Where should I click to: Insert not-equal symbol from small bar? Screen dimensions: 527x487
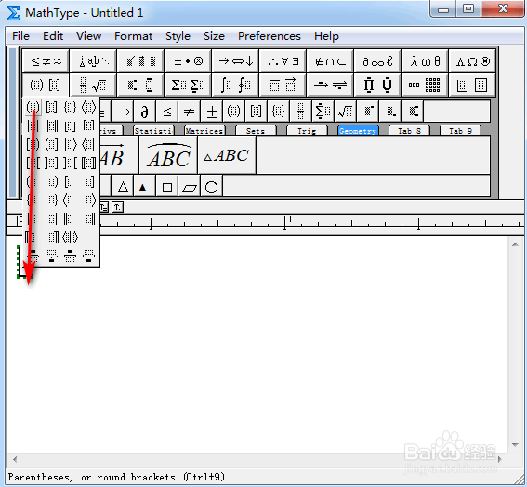(190, 112)
